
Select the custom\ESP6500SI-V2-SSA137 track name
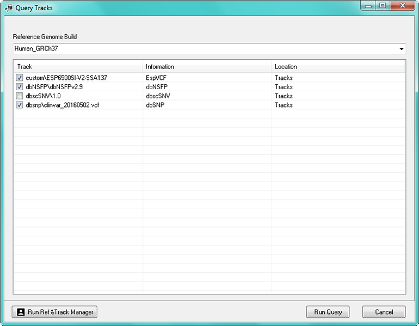(x=66, y=78)
